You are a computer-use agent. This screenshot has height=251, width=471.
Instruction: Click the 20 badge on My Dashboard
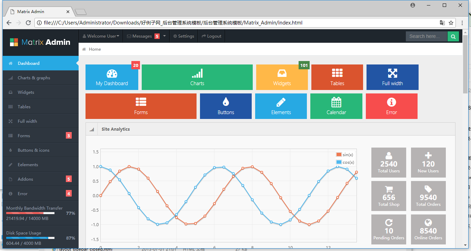136,65
